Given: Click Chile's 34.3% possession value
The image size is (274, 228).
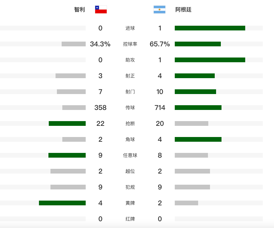Looking at the screenshot, I should 100,44.
